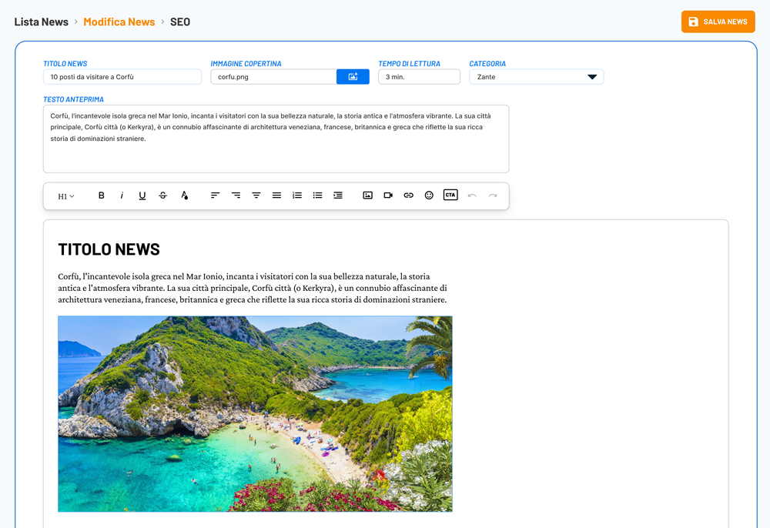Image resolution: width=770 pixels, height=528 pixels.
Task: Go to Lista News breadcrumb
Action: pos(42,22)
